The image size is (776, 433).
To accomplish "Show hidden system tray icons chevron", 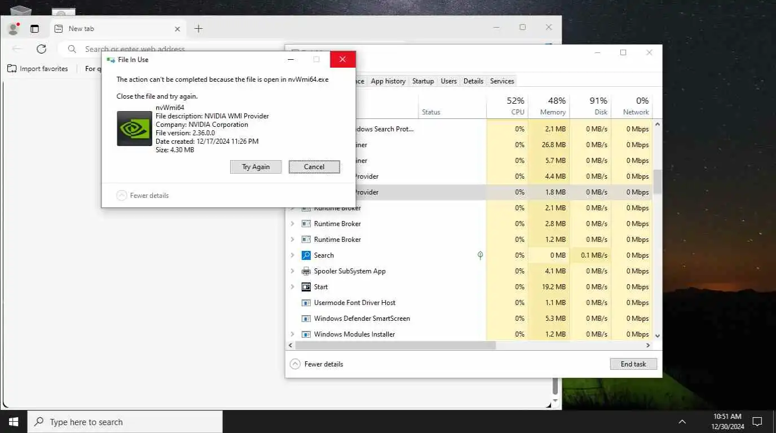I will pyautogui.click(x=682, y=422).
